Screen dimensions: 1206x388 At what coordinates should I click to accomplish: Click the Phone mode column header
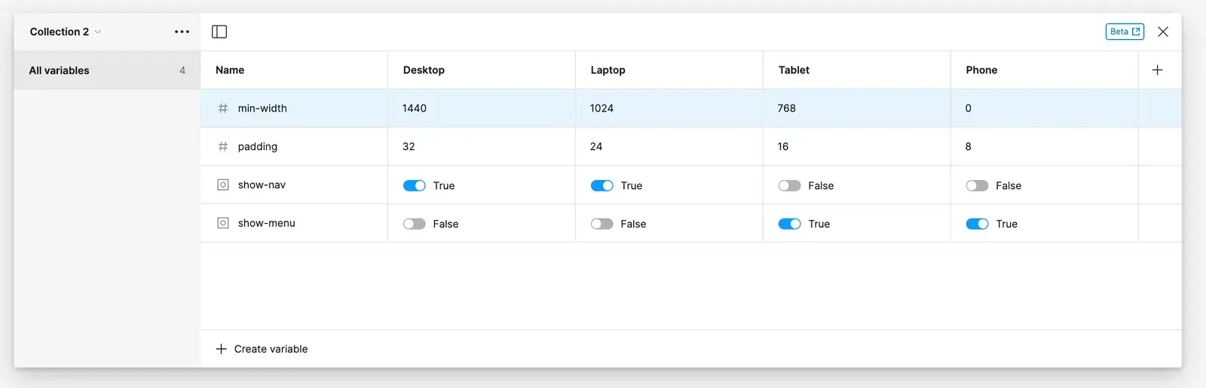[x=1045, y=70]
